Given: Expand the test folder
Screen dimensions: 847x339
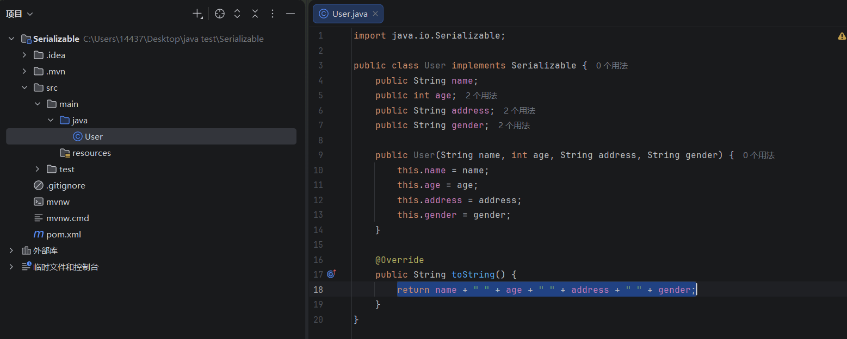Looking at the screenshot, I should point(37,169).
